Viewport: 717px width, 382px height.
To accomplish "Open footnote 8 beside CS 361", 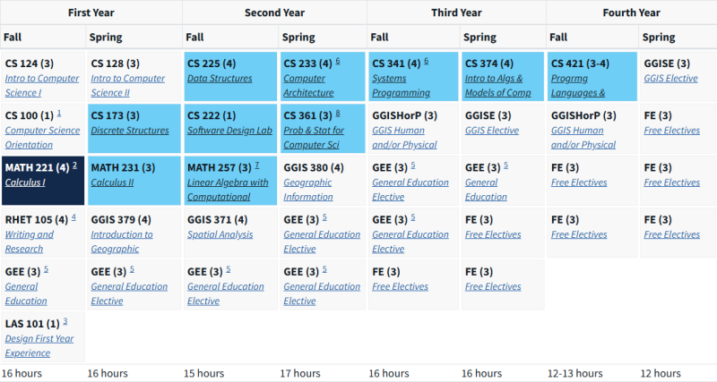I will pos(338,114).
